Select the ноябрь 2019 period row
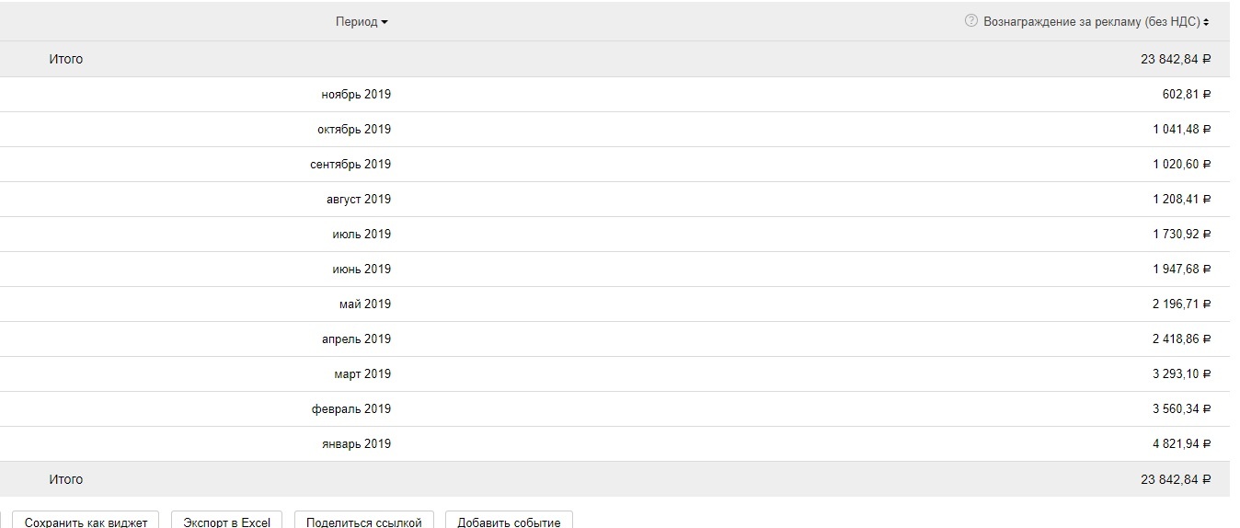 (356, 94)
